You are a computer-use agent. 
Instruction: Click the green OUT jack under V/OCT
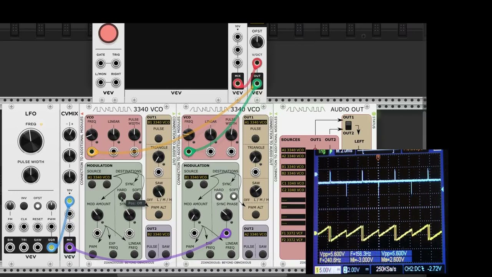point(257,83)
